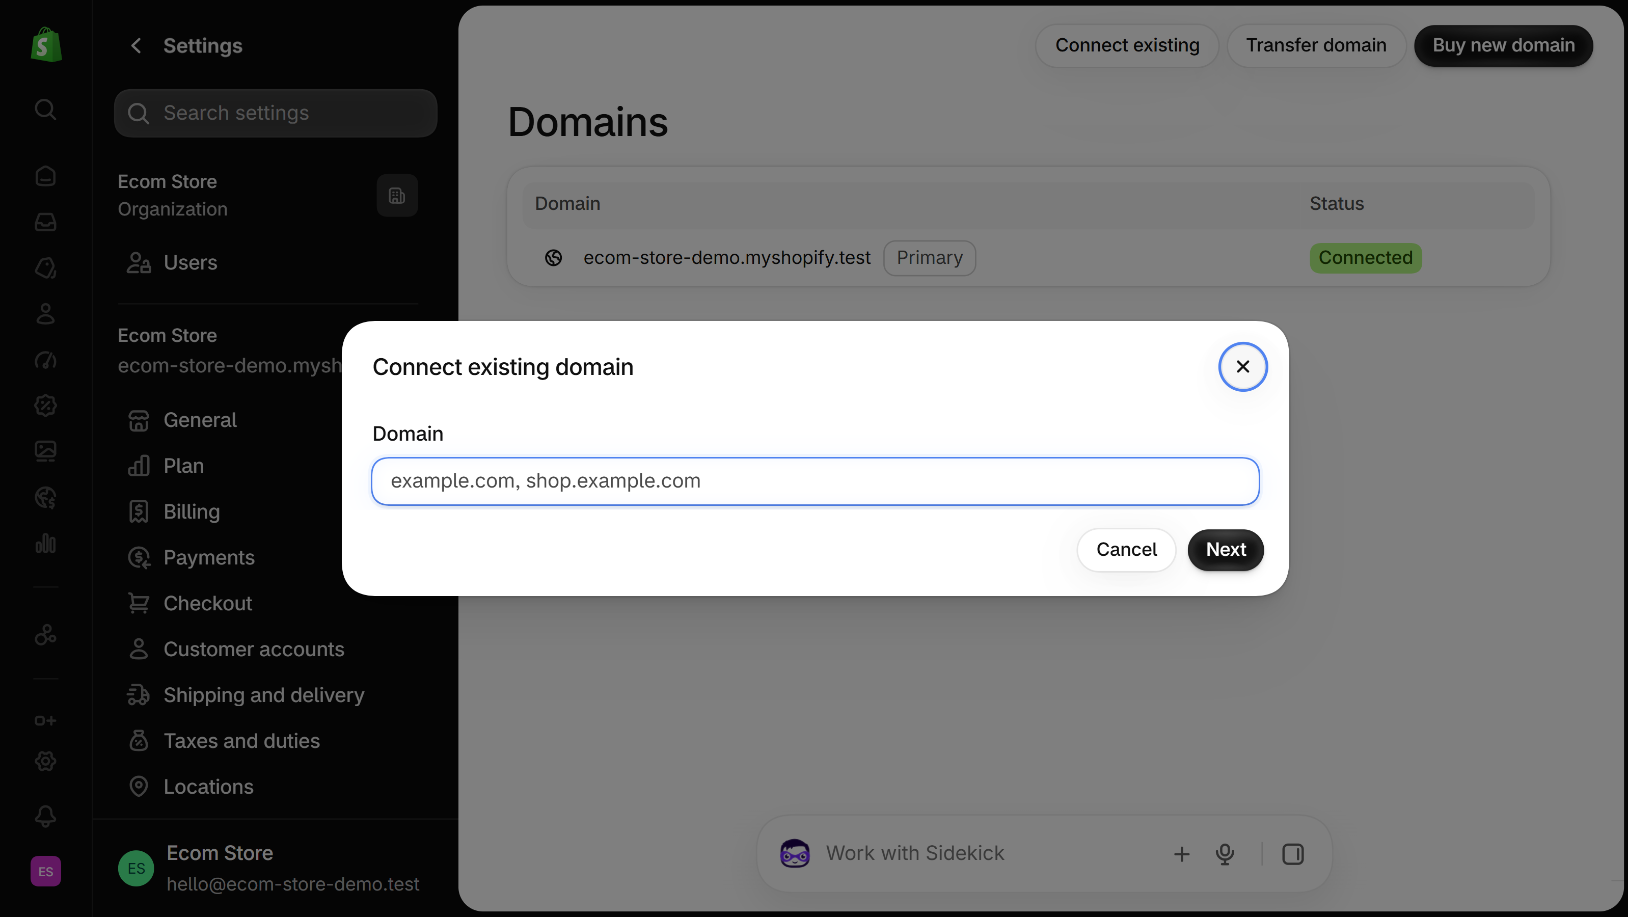Open Markets globe icon in left rail
This screenshot has width=1628, height=917.
(45, 497)
